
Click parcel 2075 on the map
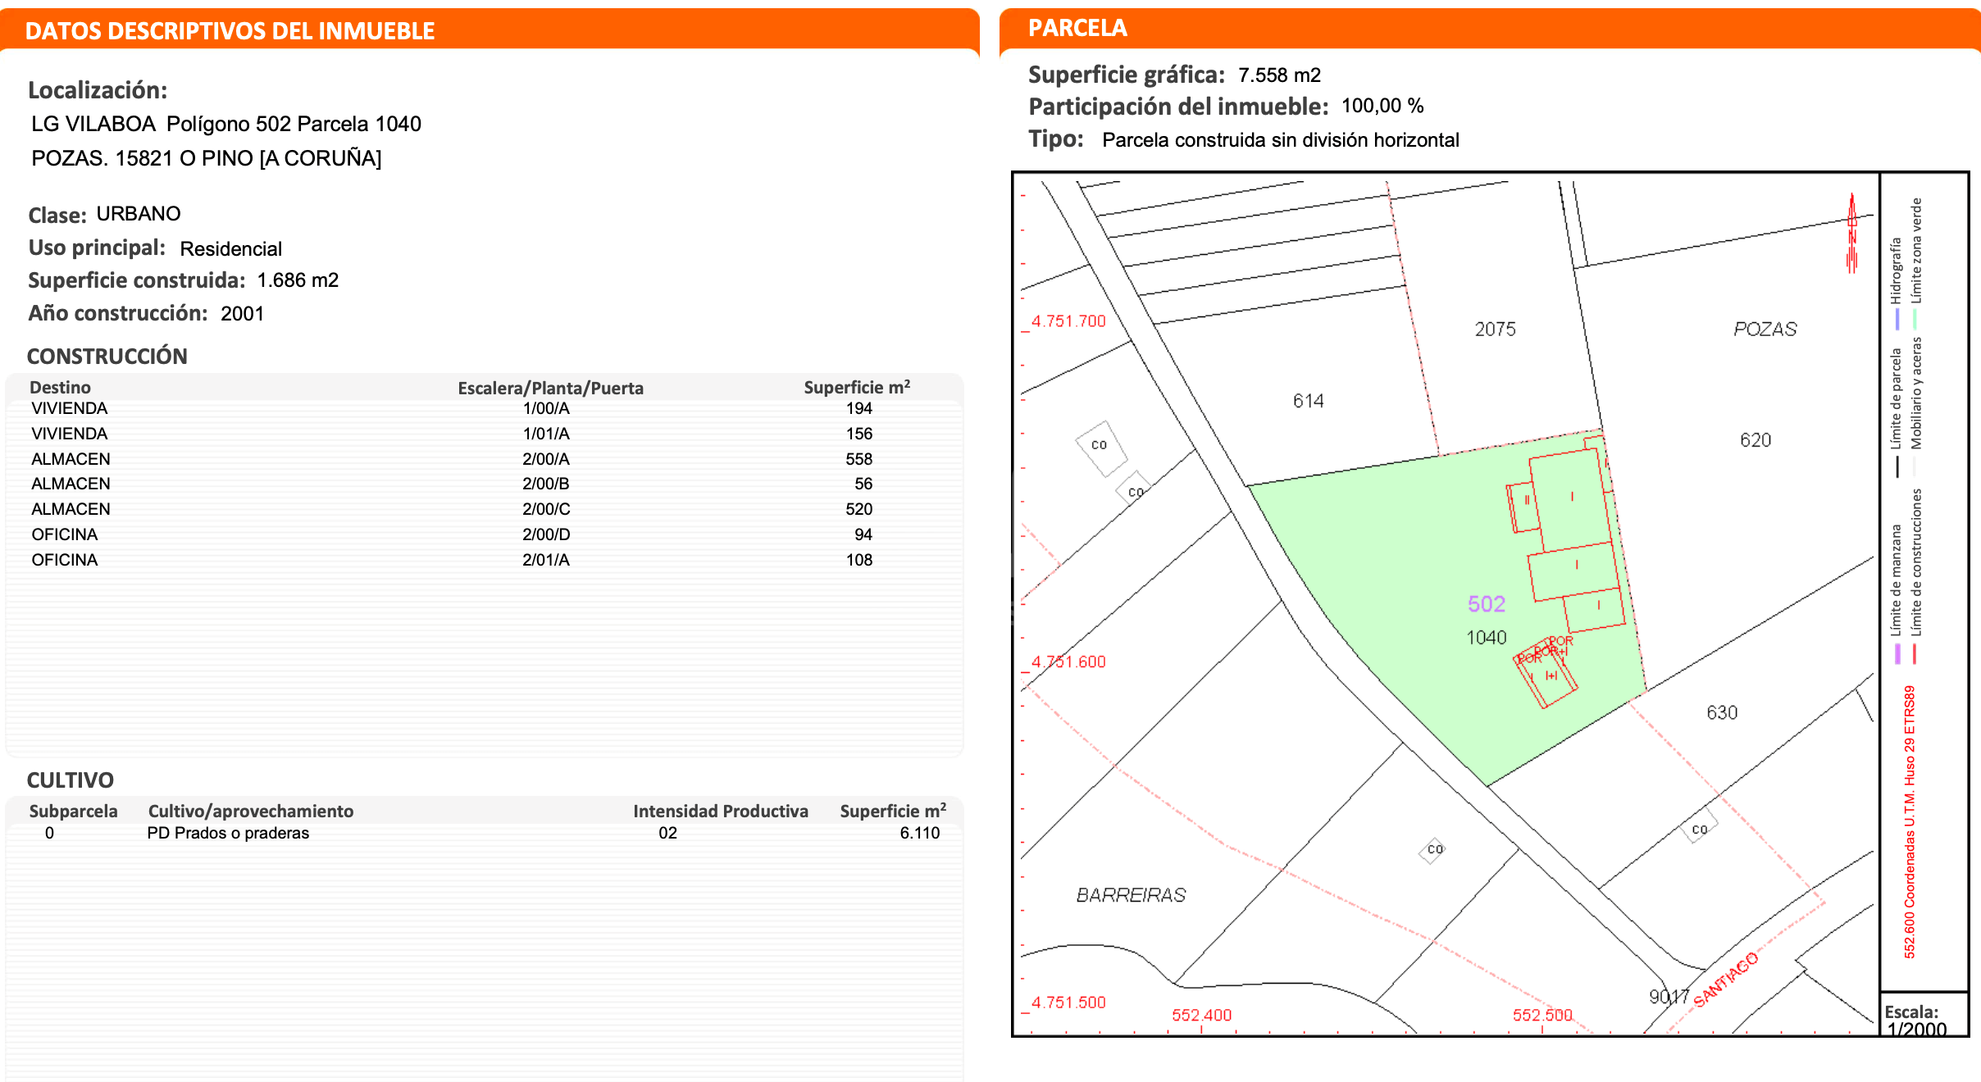click(x=1495, y=329)
